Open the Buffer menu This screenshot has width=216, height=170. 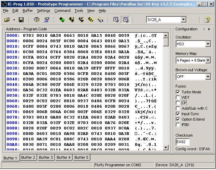click(28, 11)
